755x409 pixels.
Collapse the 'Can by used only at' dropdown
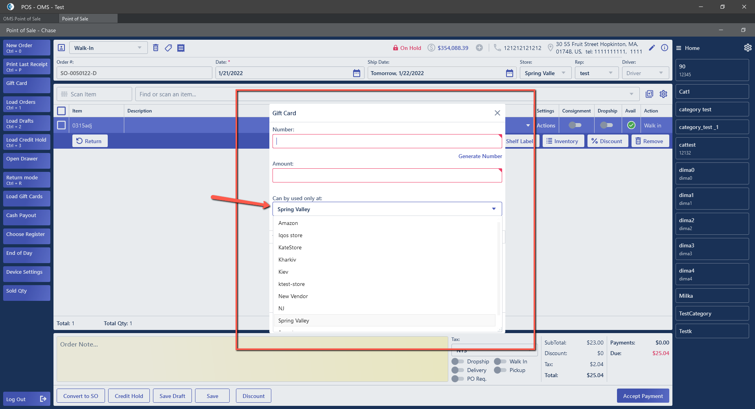[x=494, y=209]
